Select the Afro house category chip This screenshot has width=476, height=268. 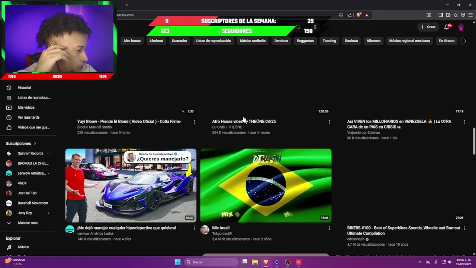click(x=132, y=41)
